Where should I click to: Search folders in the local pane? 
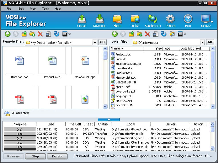coord(172,34)
